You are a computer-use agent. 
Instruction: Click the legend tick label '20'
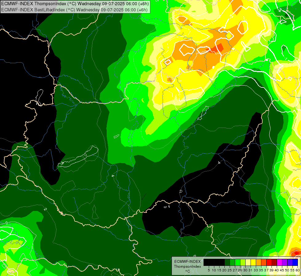pos(225,270)
